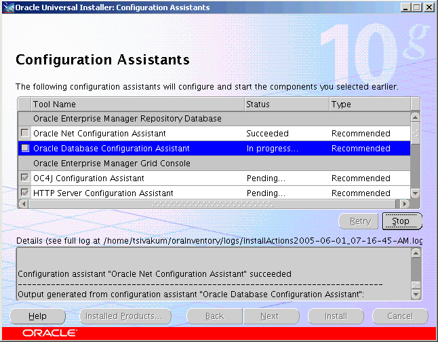Cancel the installation
The width and height of the screenshot is (438, 342).
pos(400,316)
